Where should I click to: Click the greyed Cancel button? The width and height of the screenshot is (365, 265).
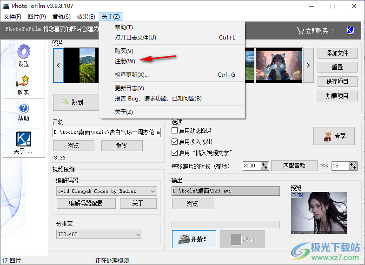pyautogui.click(x=242, y=239)
